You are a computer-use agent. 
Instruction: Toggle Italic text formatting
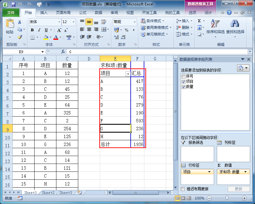coord(39,30)
